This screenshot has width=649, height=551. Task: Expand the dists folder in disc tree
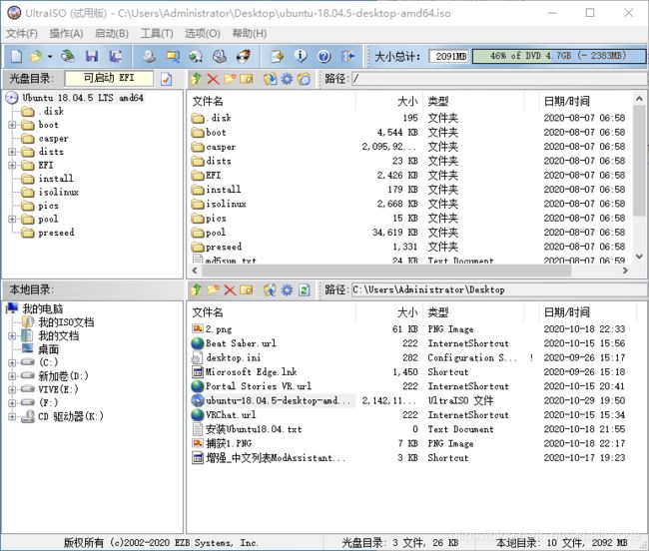tap(12, 152)
